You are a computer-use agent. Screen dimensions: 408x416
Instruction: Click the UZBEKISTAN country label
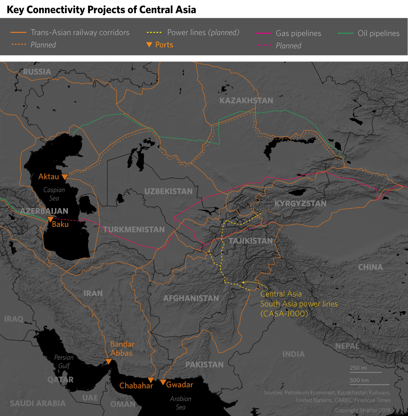pos(169,191)
